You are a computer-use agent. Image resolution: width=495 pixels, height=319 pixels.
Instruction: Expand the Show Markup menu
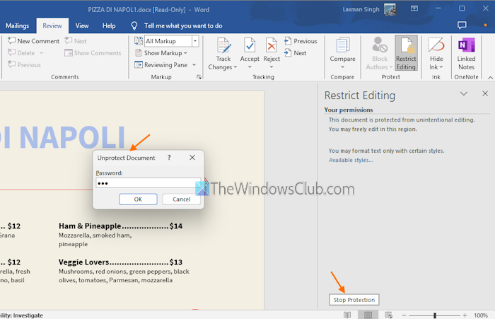(161, 53)
